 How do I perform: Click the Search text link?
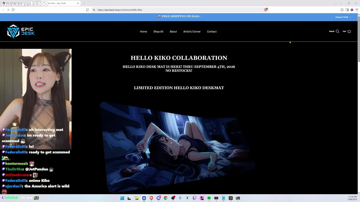pos(332,31)
